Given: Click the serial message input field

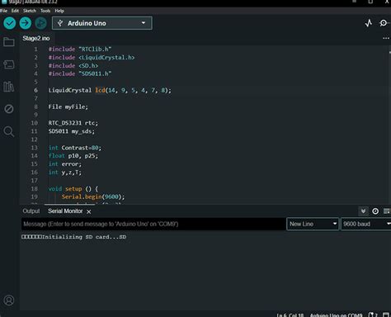Looking at the screenshot, I should pos(153,224).
